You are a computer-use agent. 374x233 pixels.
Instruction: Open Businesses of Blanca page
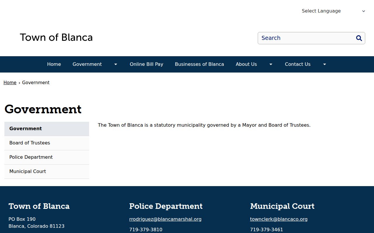coord(199,64)
